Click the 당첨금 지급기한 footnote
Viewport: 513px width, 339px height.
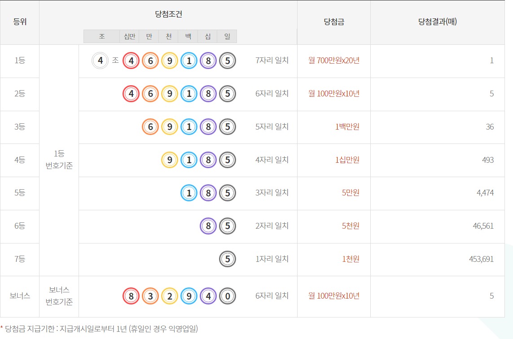point(100,329)
